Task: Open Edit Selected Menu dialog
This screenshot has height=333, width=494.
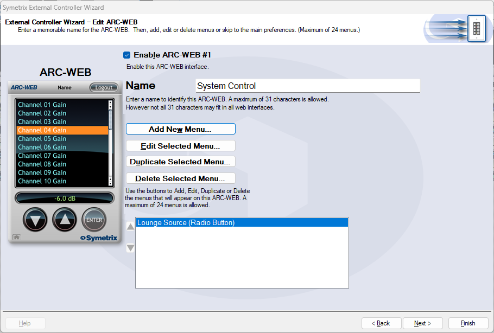Action: pyautogui.click(x=180, y=146)
